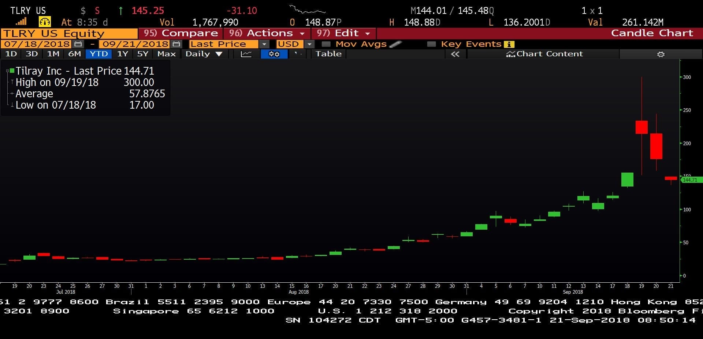The width and height of the screenshot is (703, 339).
Task: Select the 5Y range tab
Action: point(143,54)
